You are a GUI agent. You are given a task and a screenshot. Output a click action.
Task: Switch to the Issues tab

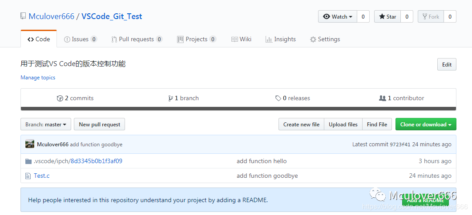click(80, 39)
